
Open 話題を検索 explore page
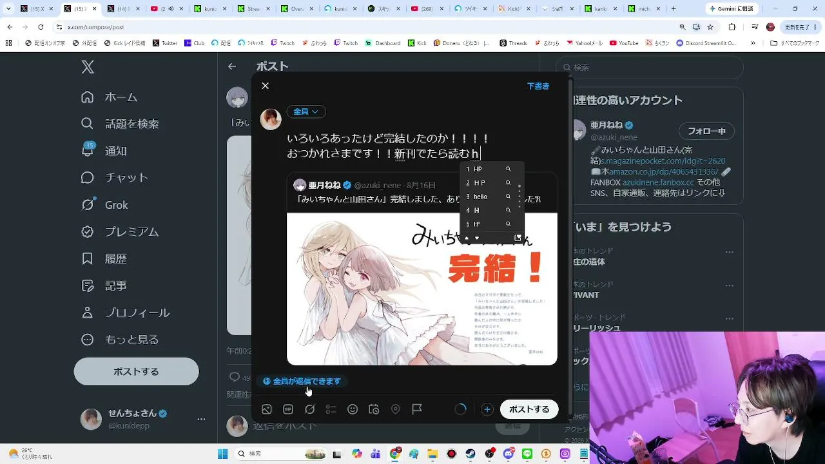[x=120, y=124]
